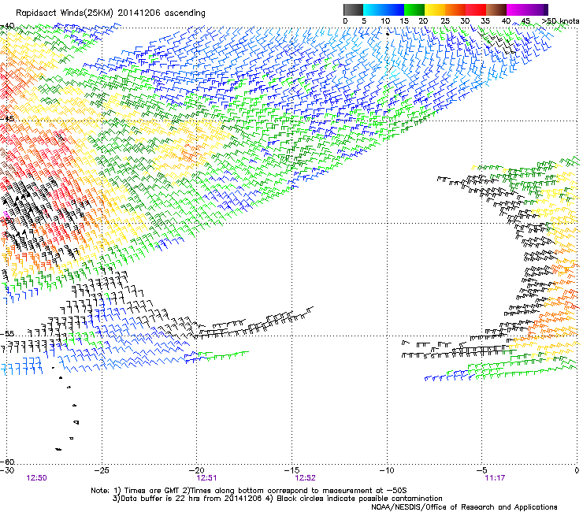Image resolution: width=583 pixels, height=512 pixels.
Task: Click the green 15-20 knots legend swatch
Action: tap(414, 9)
